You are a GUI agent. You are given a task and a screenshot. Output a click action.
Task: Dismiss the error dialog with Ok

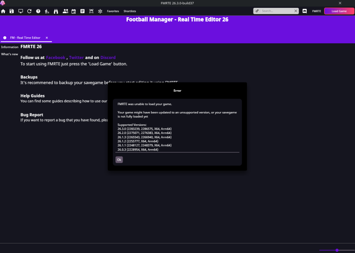(x=119, y=160)
